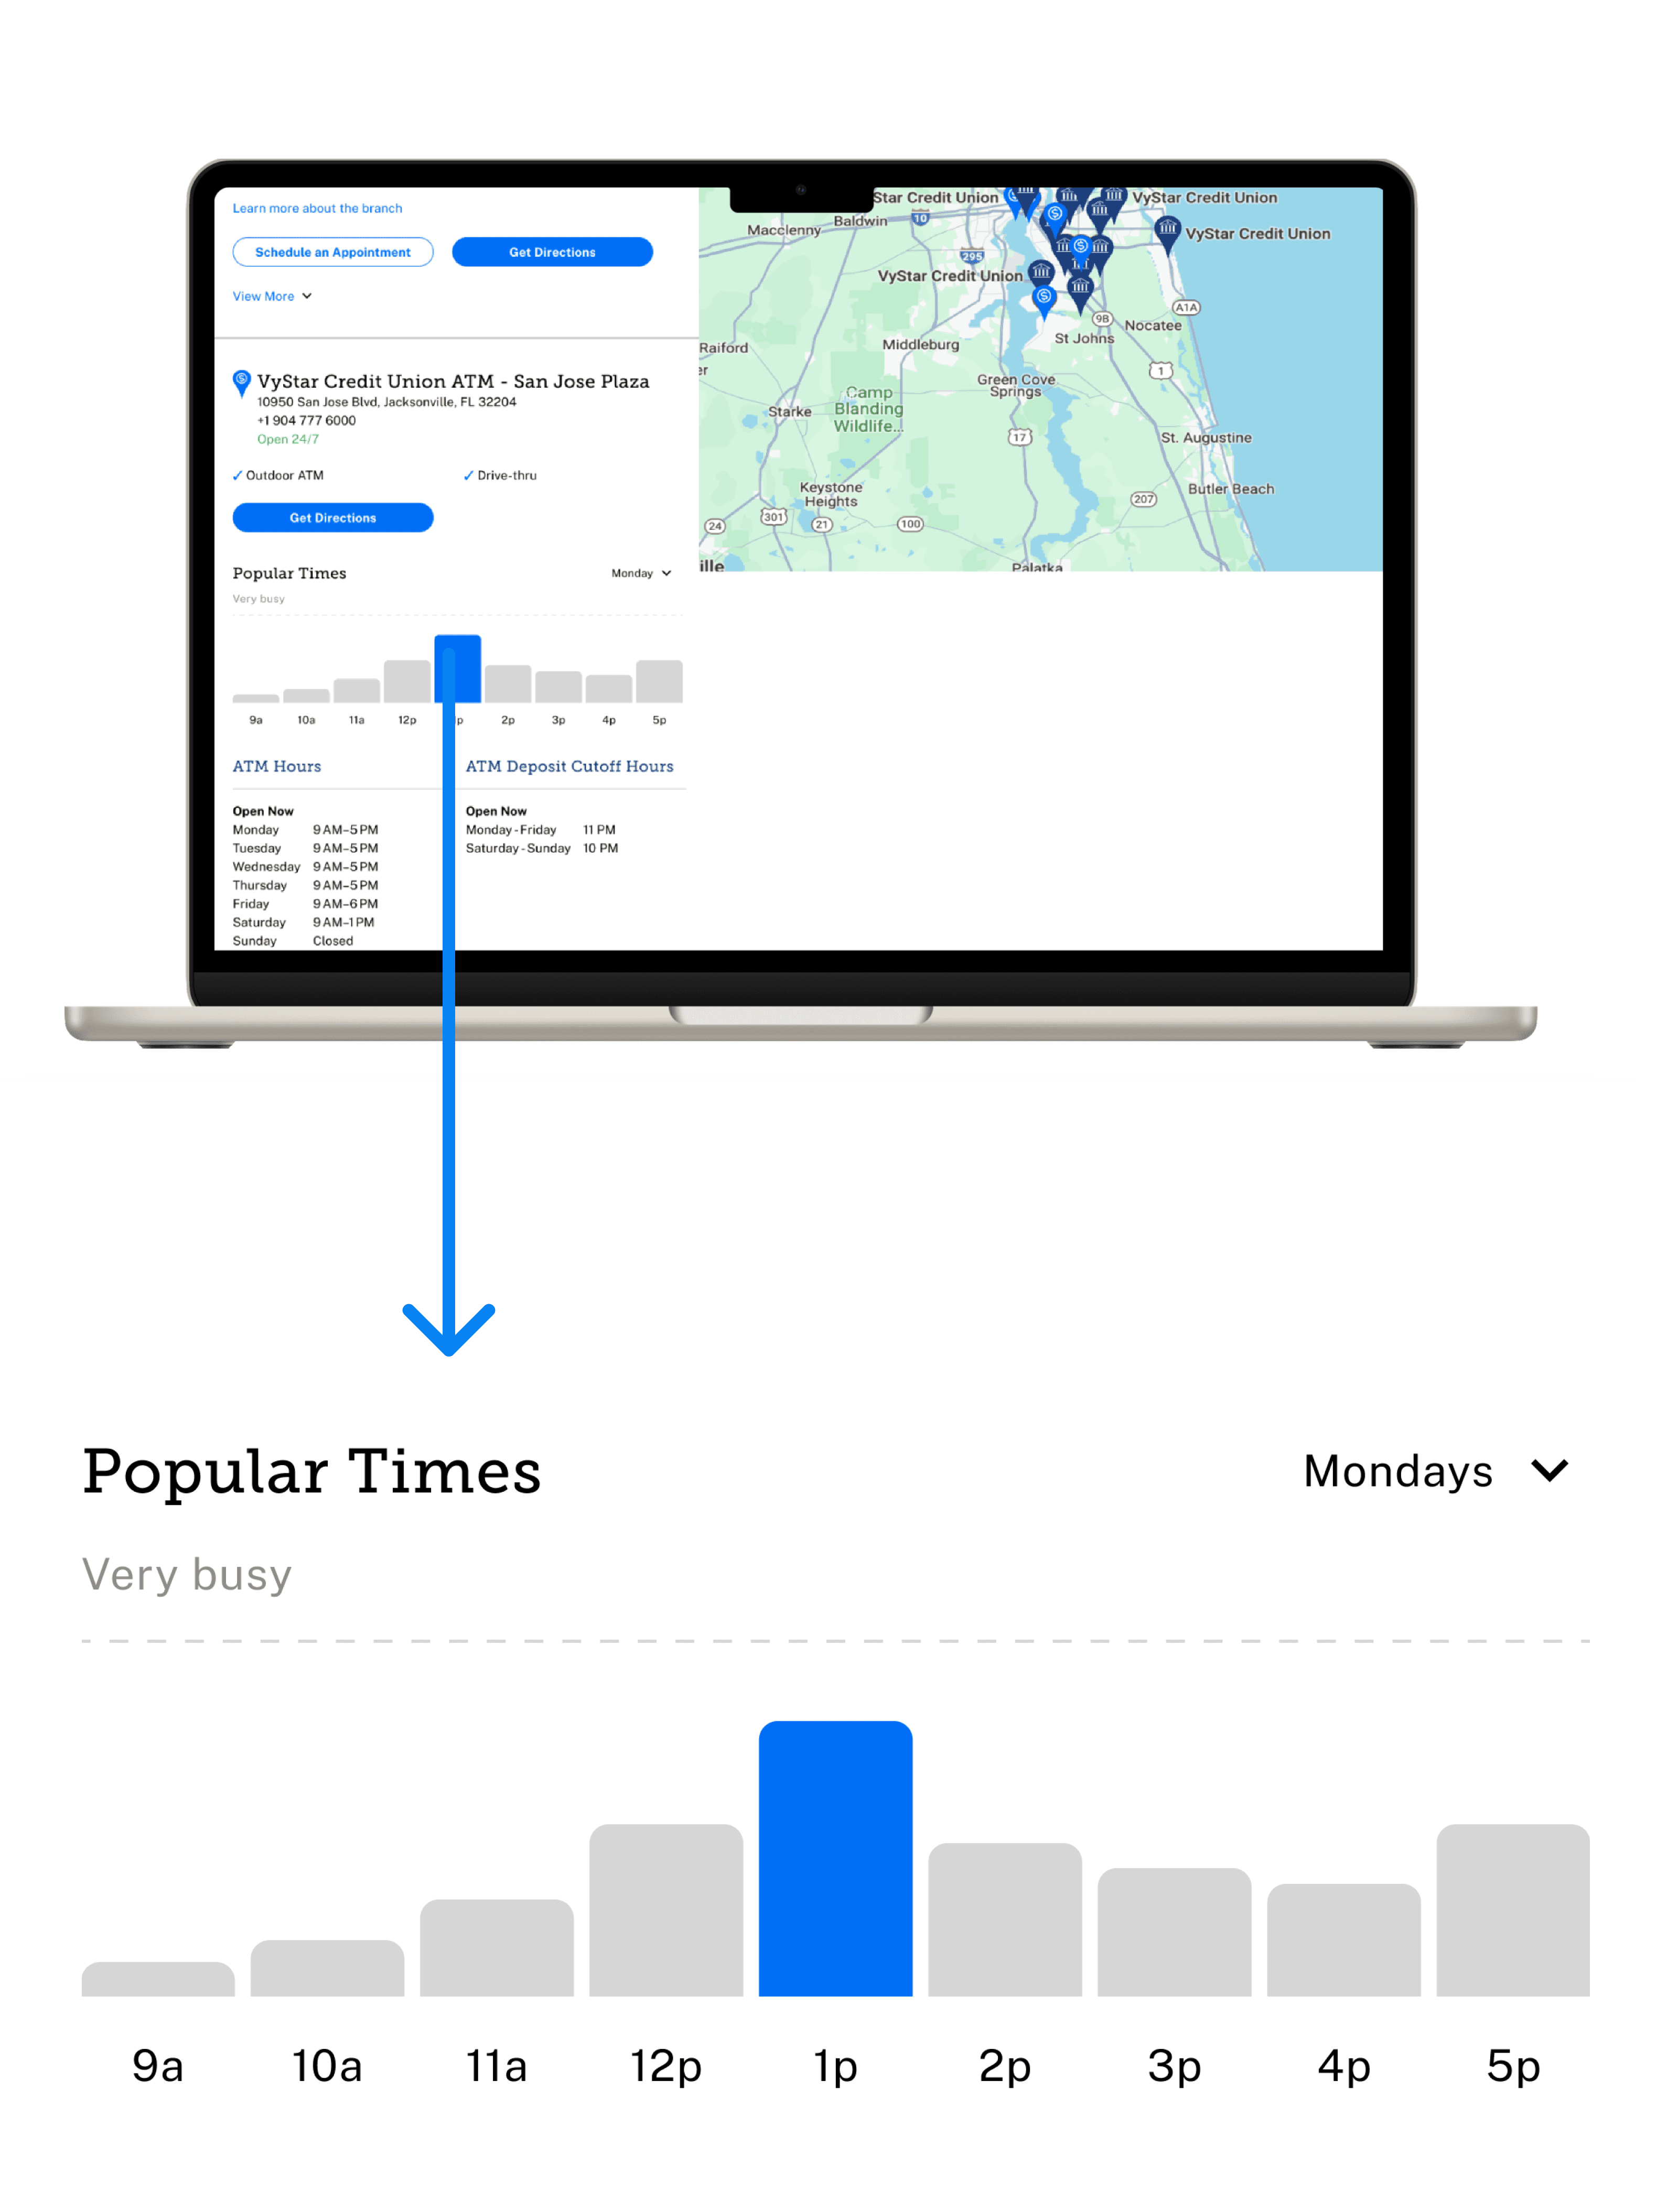Click the Saturday 9 AM–1 PM hours row
Image resolution: width=1678 pixels, height=2212 pixels.
coord(303,923)
